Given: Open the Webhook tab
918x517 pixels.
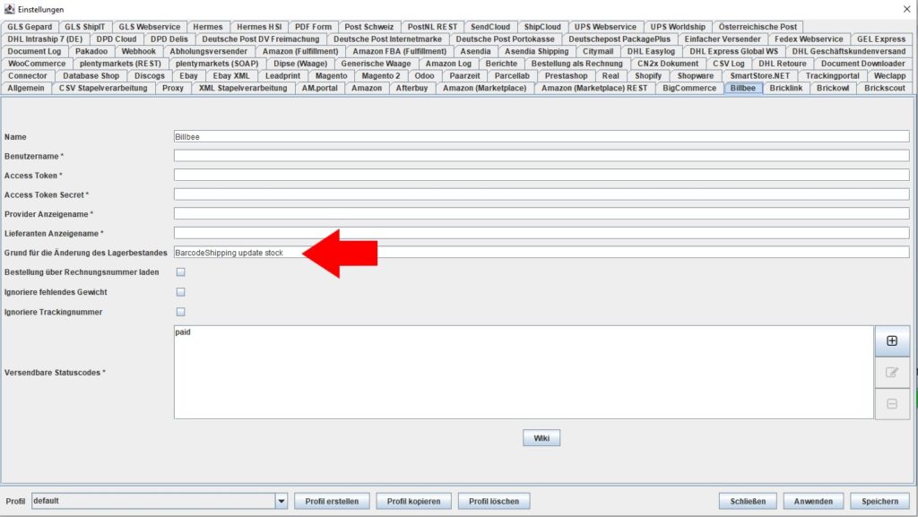Looking at the screenshot, I should pyautogui.click(x=139, y=51).
